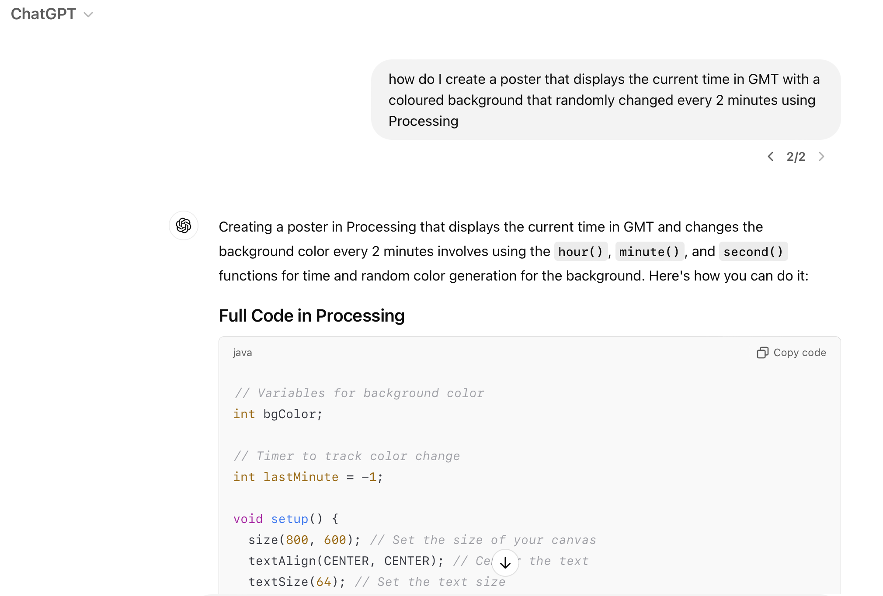Go to the next prompt version arrow
Screen dimensions: 883x596
821,156
